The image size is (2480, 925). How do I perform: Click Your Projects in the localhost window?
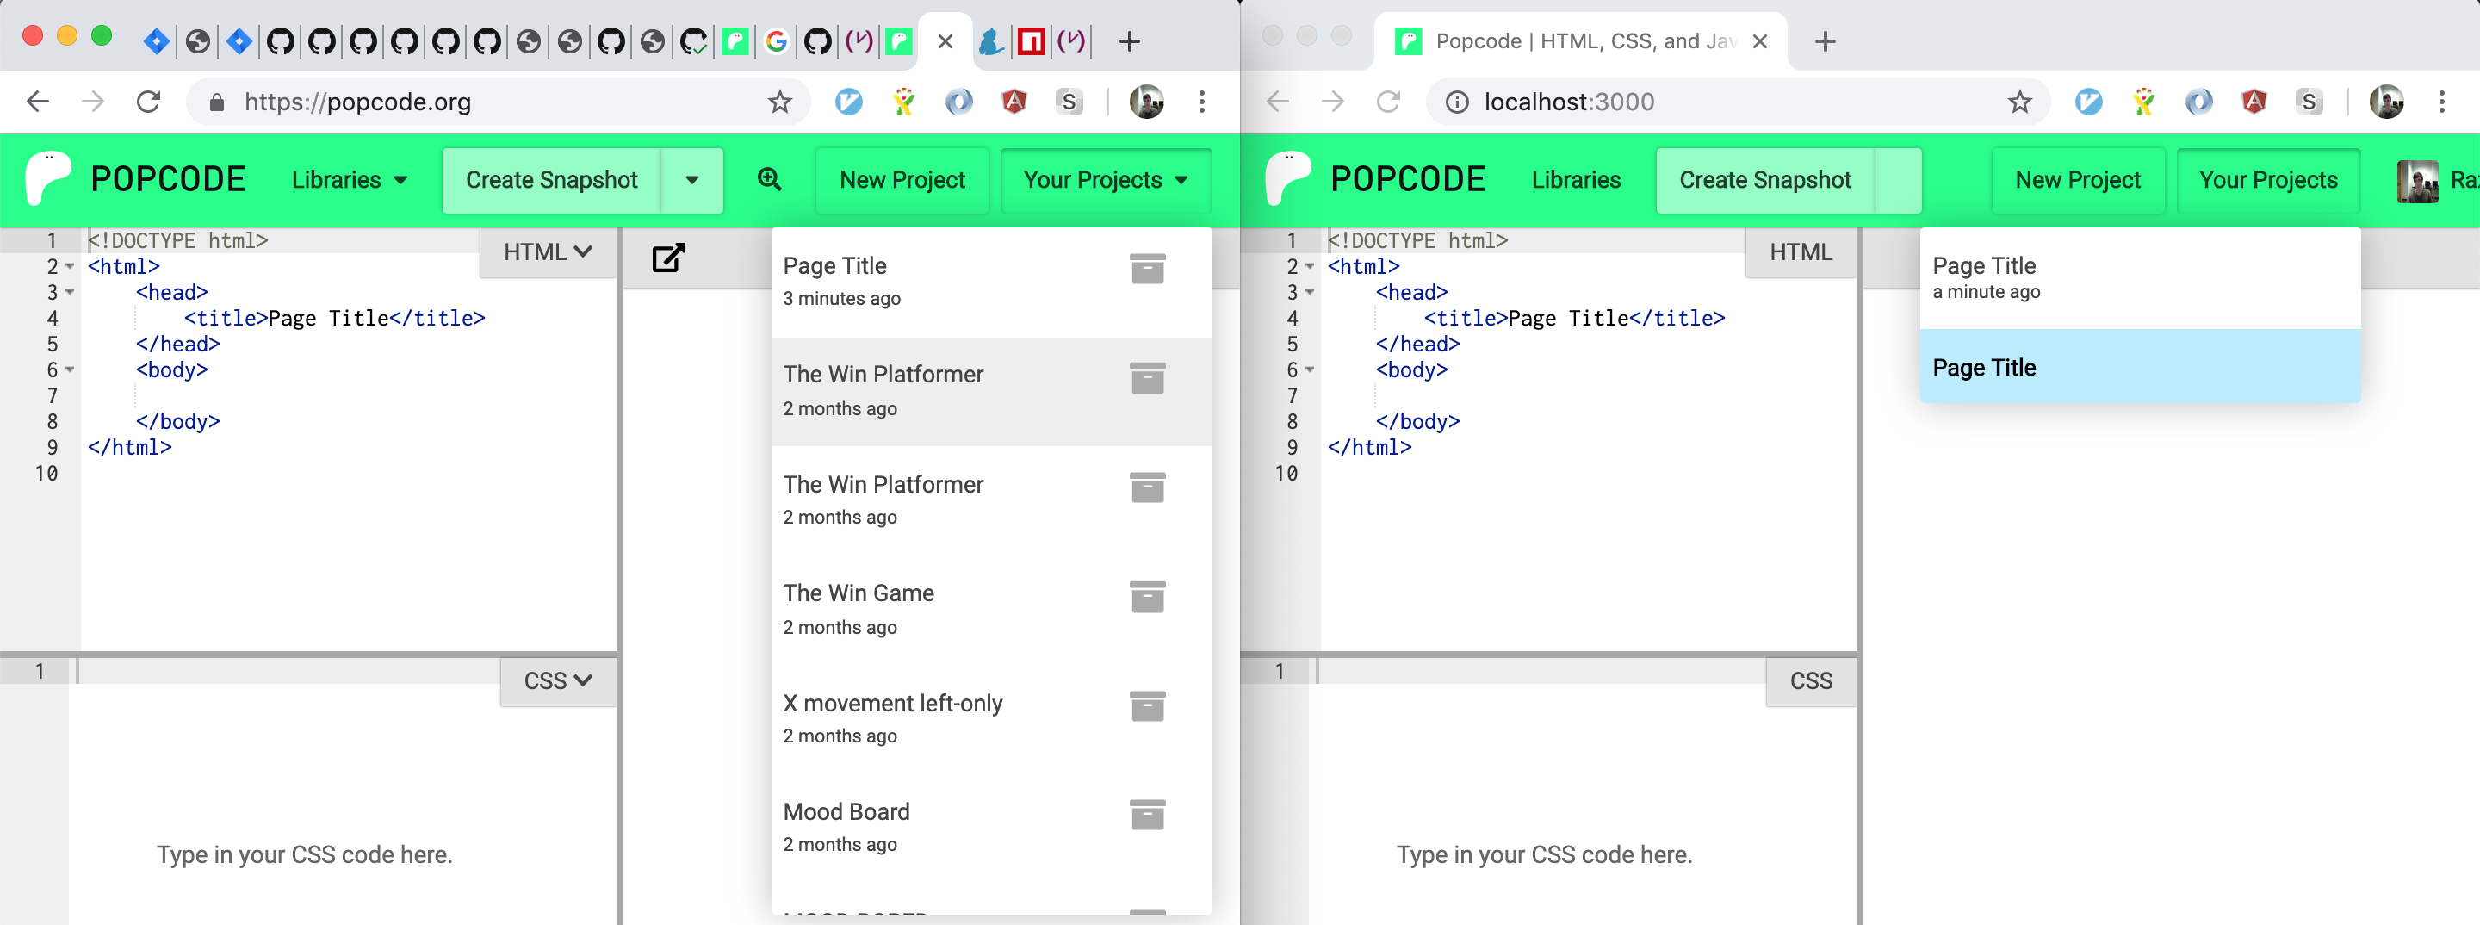(2268, 180)
